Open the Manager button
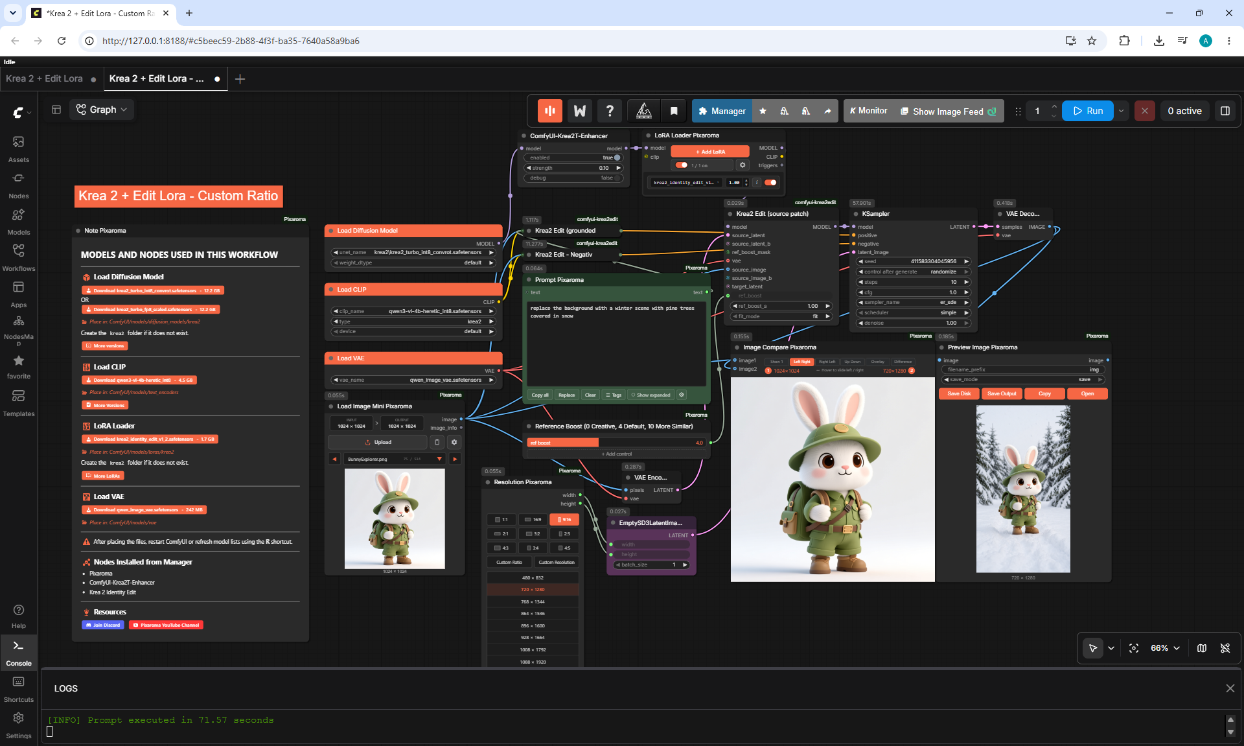Viewport: 1244px width, 746px height. click(722, 111)
